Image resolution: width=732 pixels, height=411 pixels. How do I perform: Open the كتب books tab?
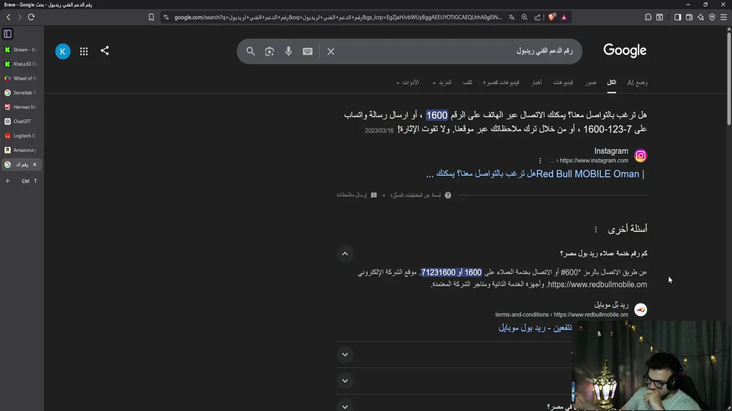(x=467, y=83)
